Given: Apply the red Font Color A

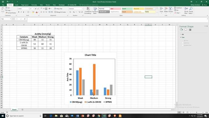Looking at the screenshot, I should [x=37, y=12].
